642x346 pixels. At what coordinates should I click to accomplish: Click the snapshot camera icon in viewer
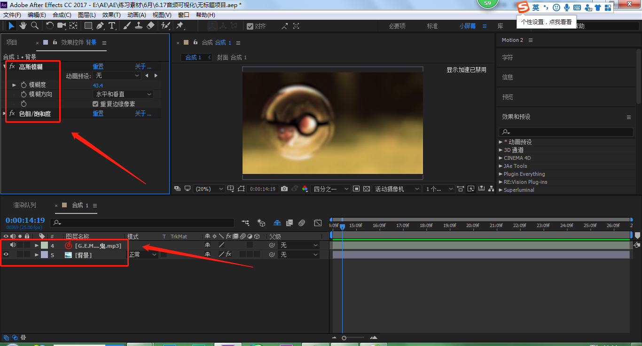pos(284,189)
